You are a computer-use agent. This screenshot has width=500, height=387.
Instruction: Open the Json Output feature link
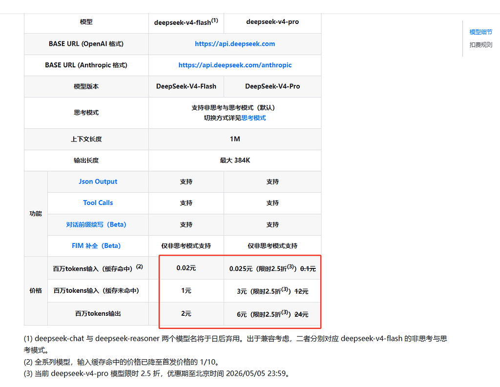98,182
